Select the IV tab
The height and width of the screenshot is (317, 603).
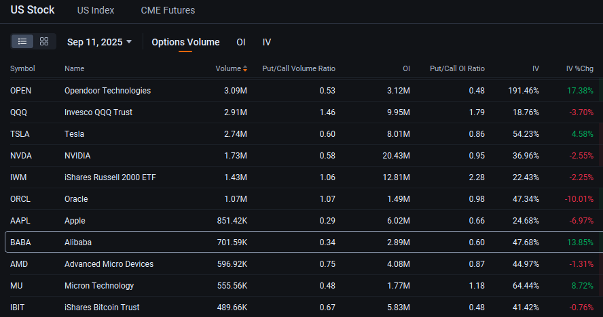pyautogui.click(x=266, y=42)
